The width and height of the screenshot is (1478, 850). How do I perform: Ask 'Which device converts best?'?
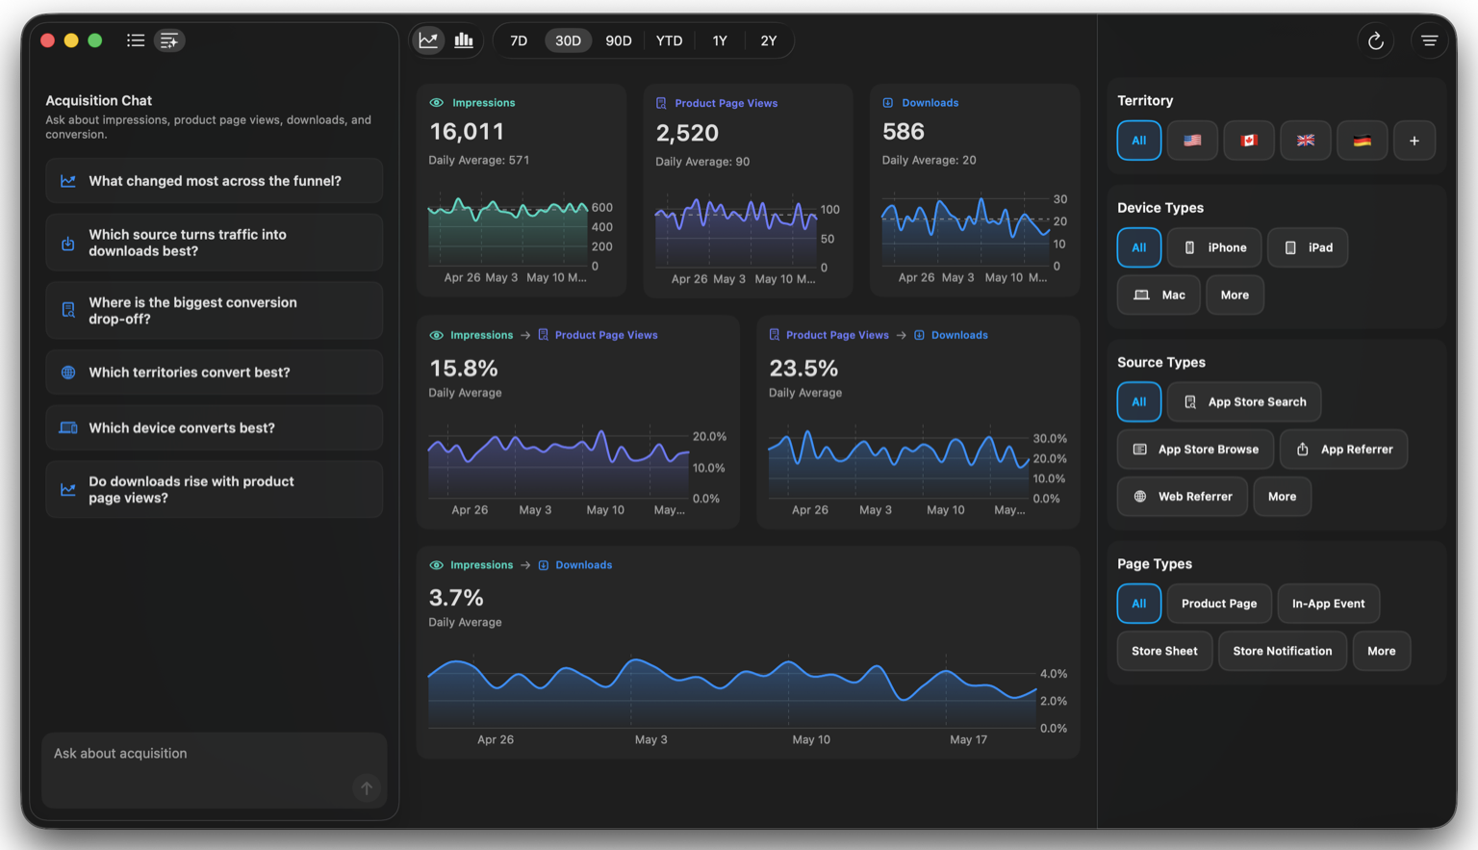[215, 427]
